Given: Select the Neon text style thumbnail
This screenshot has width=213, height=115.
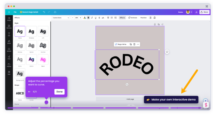Looking at the screenshot, I should coord(43,59).
